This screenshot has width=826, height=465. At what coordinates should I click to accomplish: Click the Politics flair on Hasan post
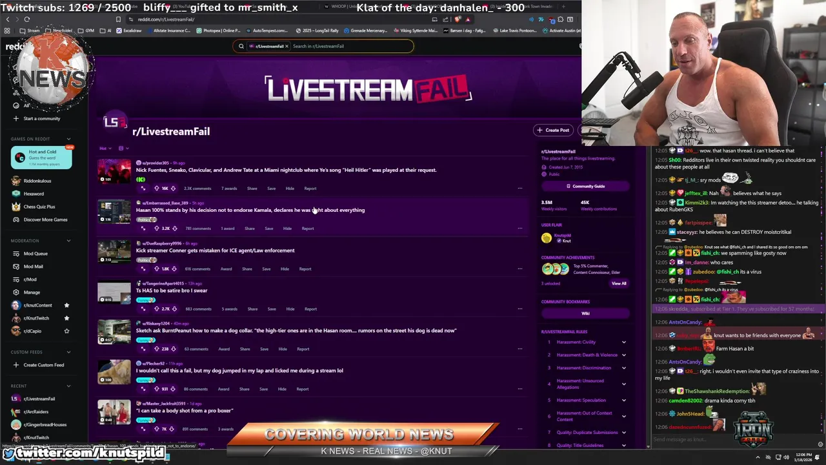(x=146, y=220)
